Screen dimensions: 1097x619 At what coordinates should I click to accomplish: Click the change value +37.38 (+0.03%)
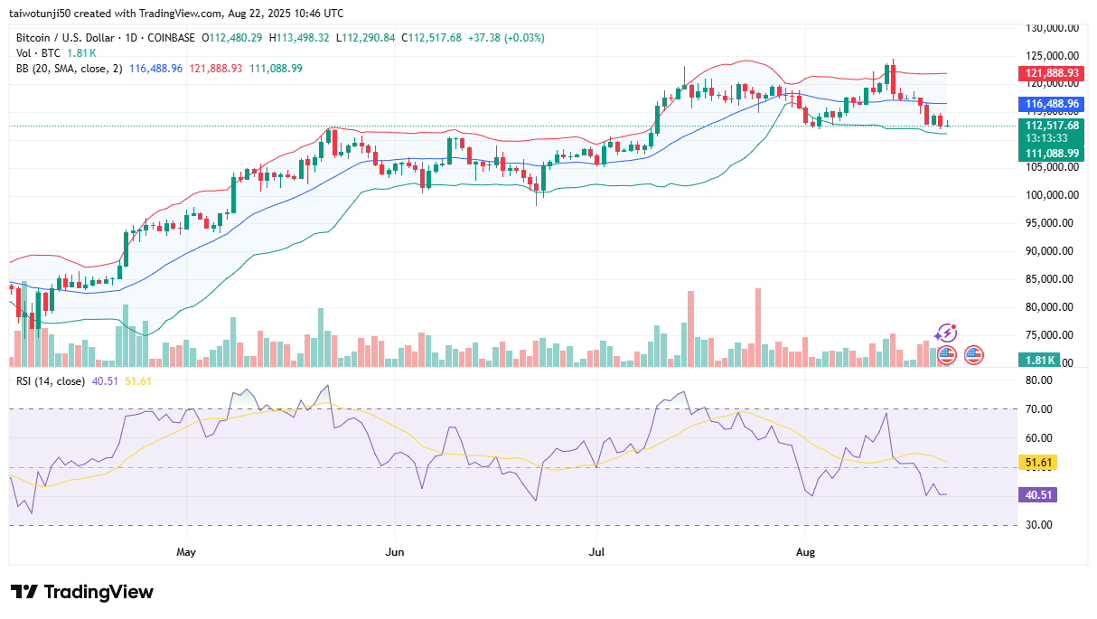506,38
